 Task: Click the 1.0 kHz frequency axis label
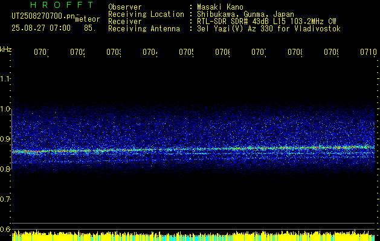[5, 109]
